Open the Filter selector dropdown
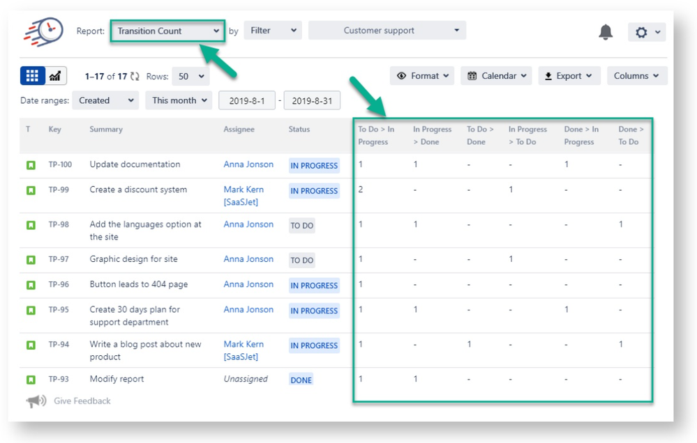Image resolution: width=697 pixels, height=443 pixels. 273,31
